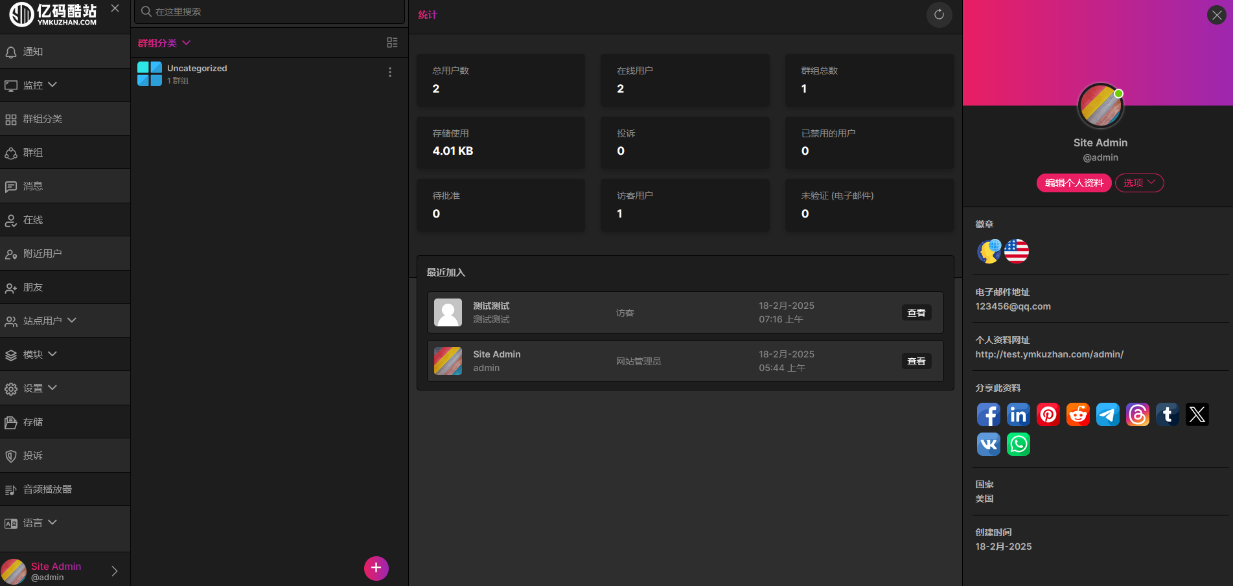Viewport: 1233px width, 586px height.
Task: Click the search input field
Action: click(x=269, y=12)
